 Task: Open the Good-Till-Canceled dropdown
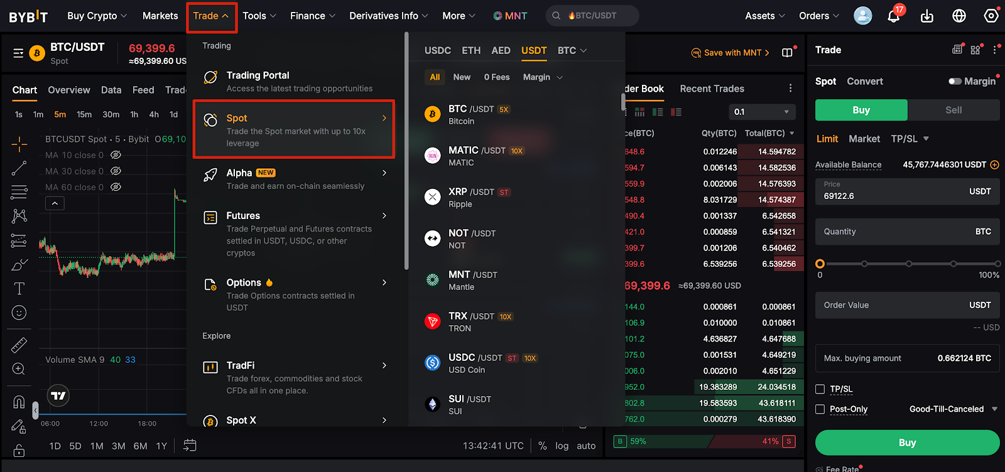click(953, 409)
